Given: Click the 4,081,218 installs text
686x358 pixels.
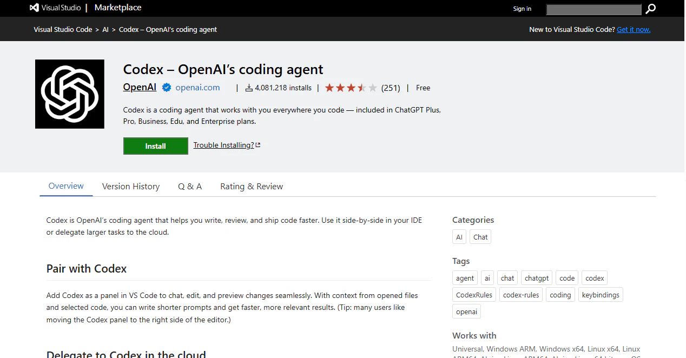Looking at the screenshot, I should [283, 88].
